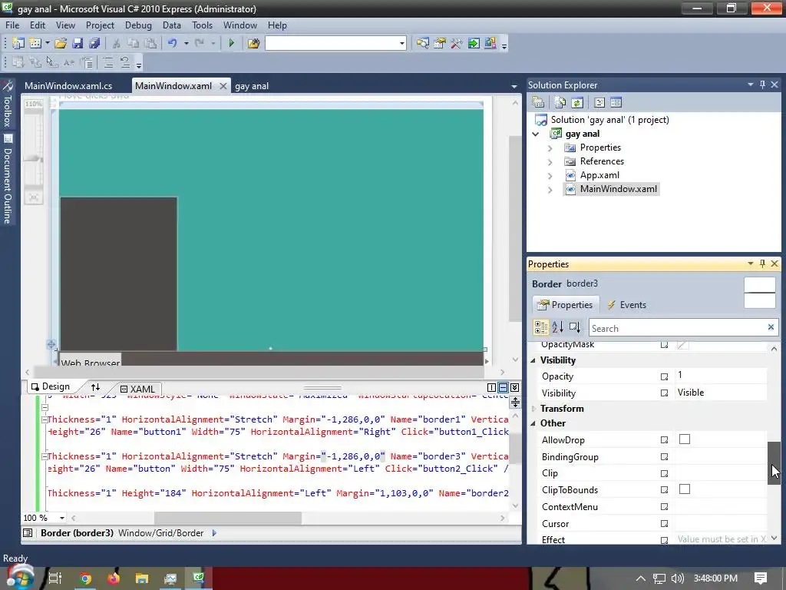Screen dimensions: 786x590
Task: Open Solution Explorer from the main toolbar
Action: 423,44
